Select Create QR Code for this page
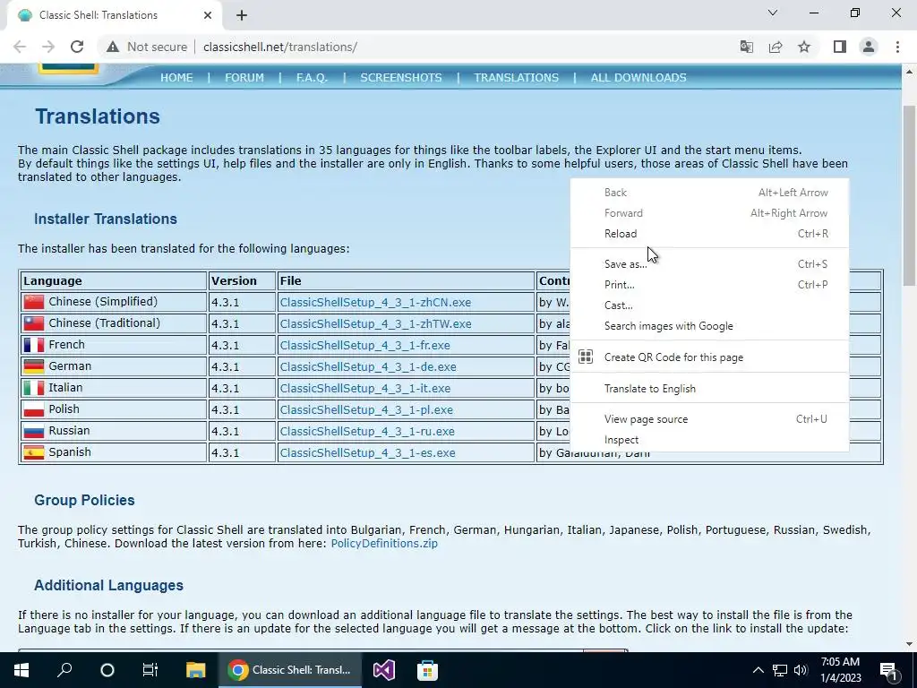 click(x=709, y=357)
